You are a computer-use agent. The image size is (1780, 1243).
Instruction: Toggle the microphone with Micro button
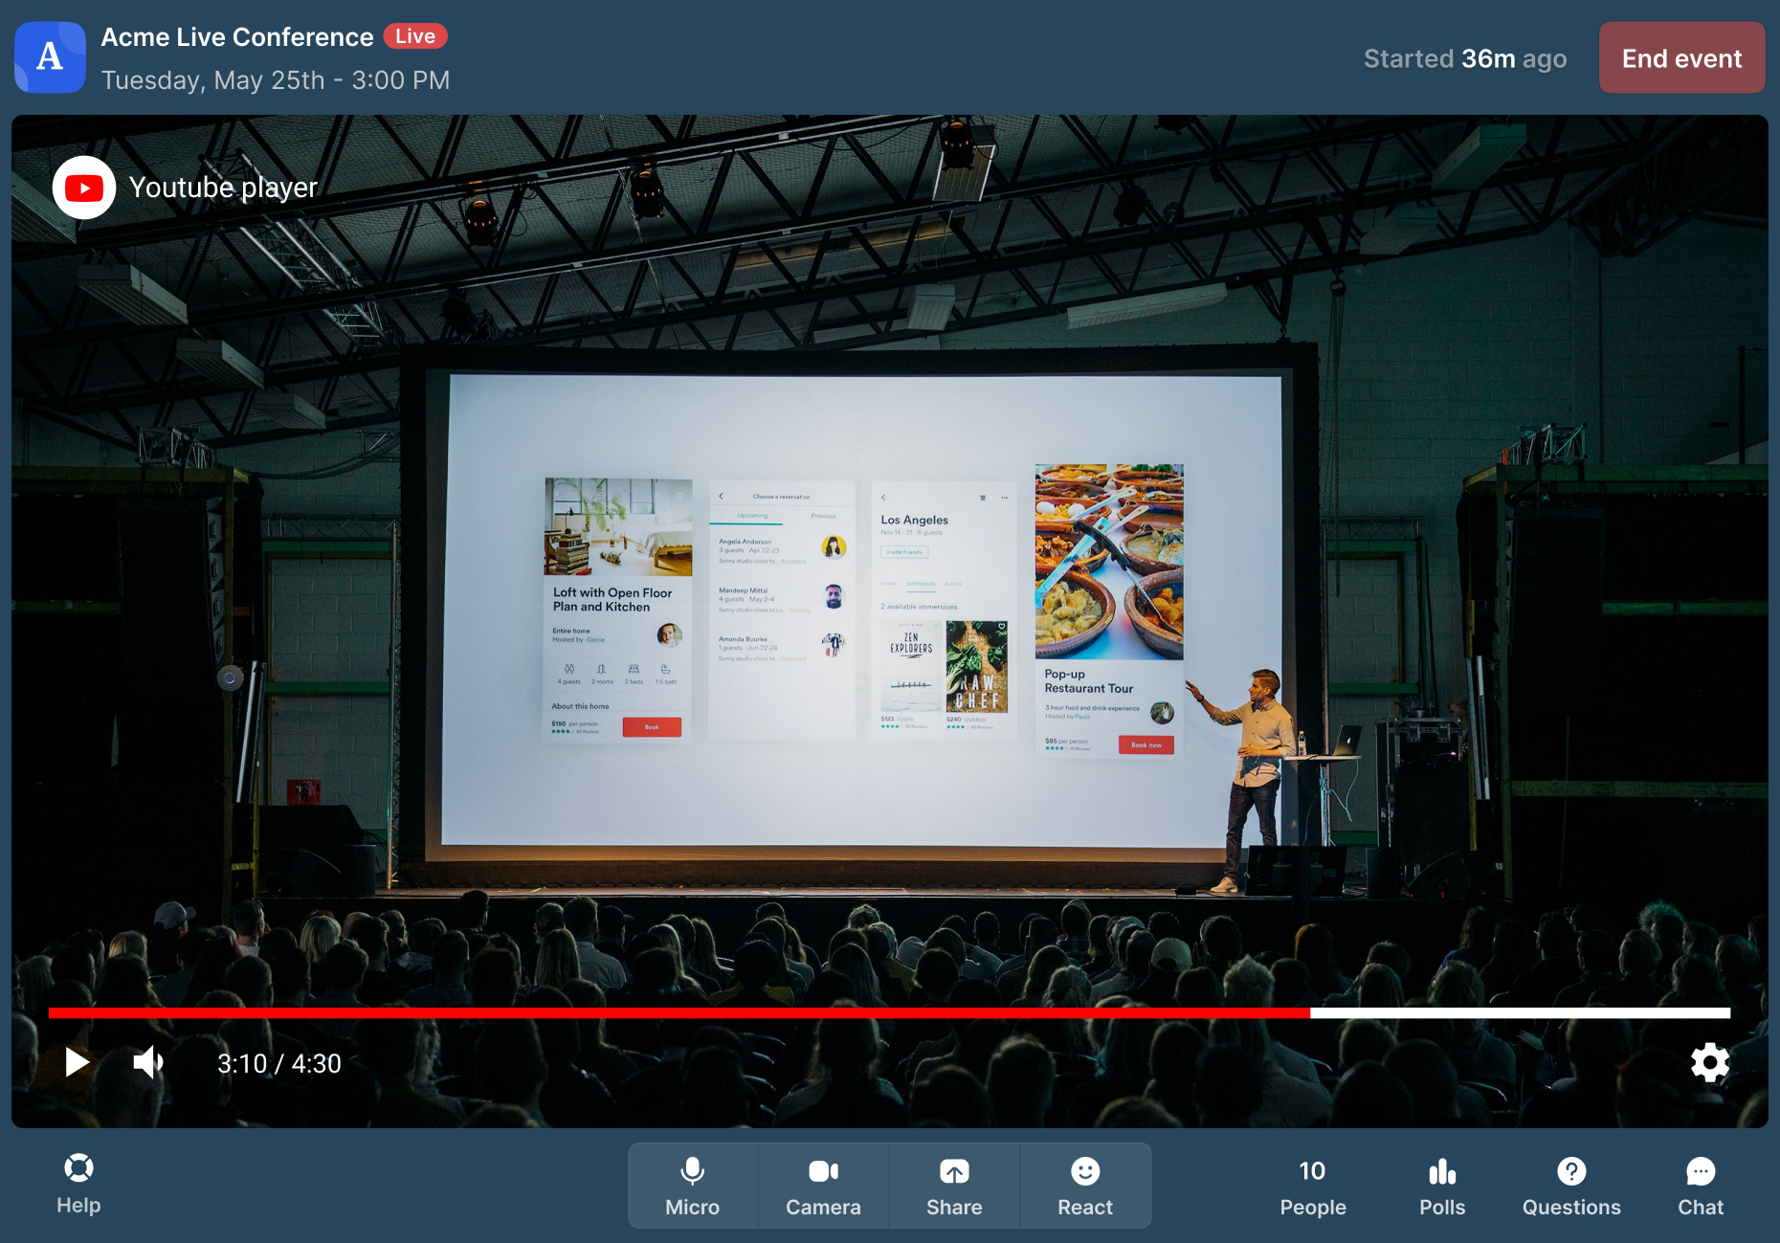692,1186
